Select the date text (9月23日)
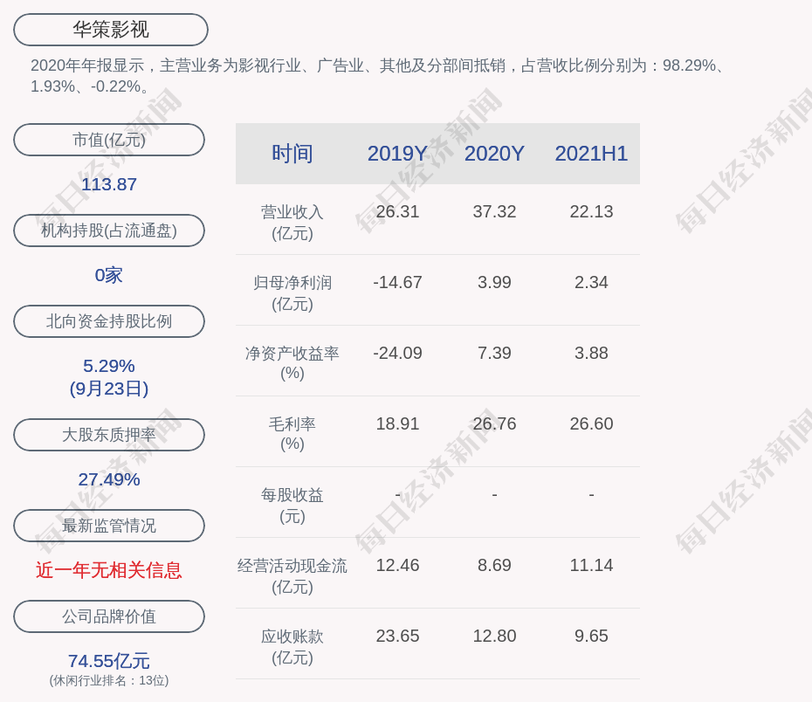Viewport: 812px width, 702px height. 109,389
